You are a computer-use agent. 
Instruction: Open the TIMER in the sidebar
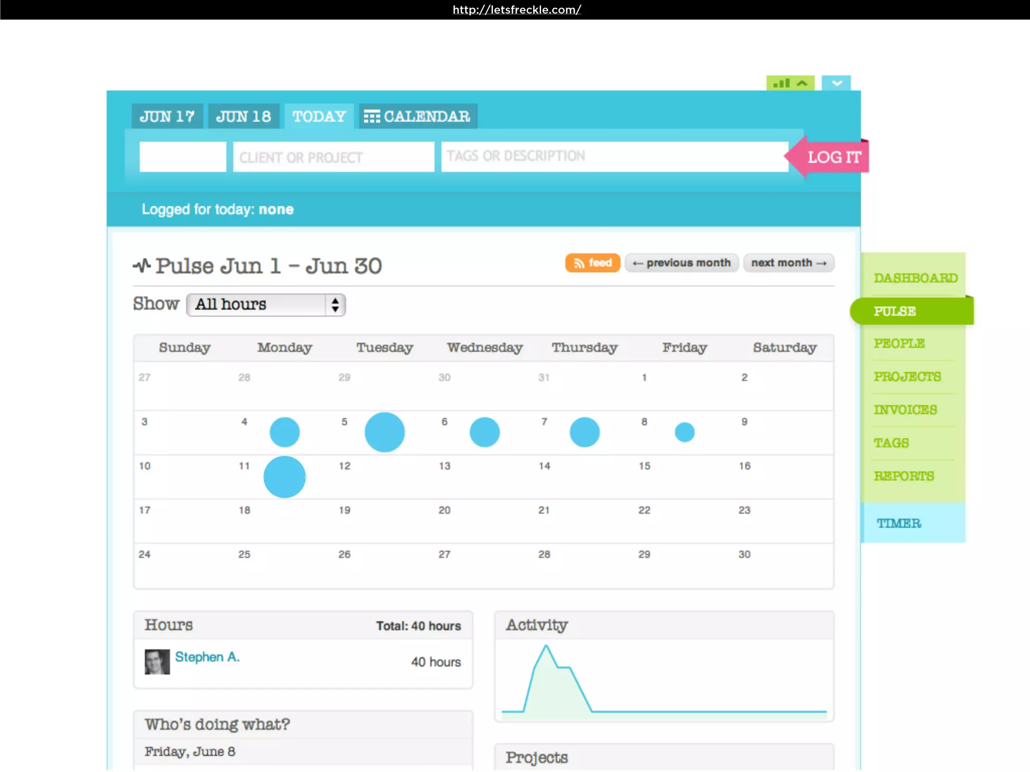click(899, 523)
